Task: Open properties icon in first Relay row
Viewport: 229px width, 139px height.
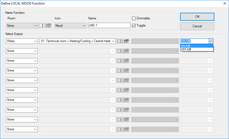Action: coord(126,41)
